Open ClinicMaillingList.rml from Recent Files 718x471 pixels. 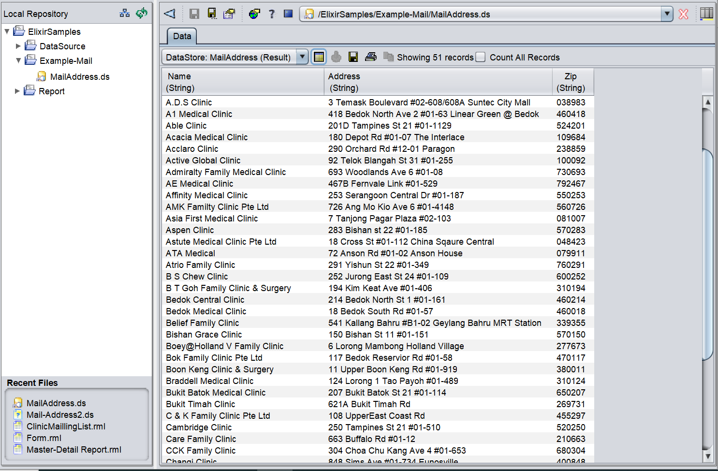66,427
